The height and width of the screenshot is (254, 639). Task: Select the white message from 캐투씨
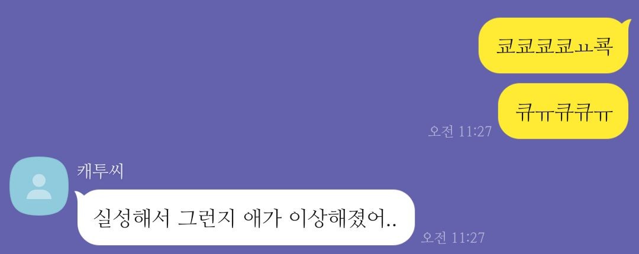click(246, 217)
